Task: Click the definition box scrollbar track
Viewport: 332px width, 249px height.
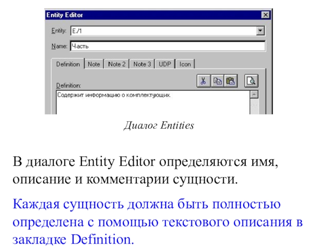Action: pyautogui.click(x=254, y=106)
